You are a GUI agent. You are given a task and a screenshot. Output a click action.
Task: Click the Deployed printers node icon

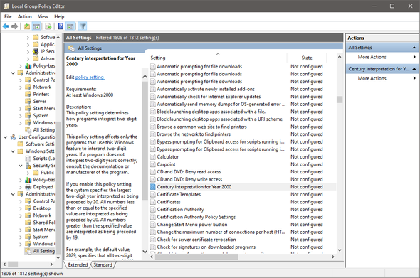point(28,187)
